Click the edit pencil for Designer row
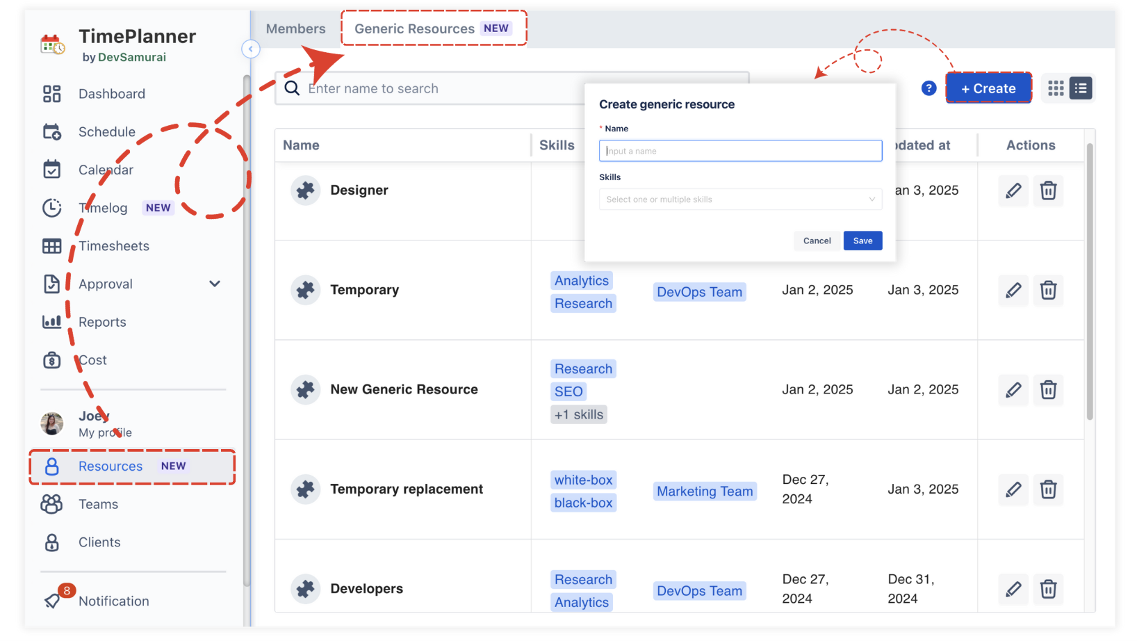This screenshot has height=641, width=1137. [x=1013, y=190]
